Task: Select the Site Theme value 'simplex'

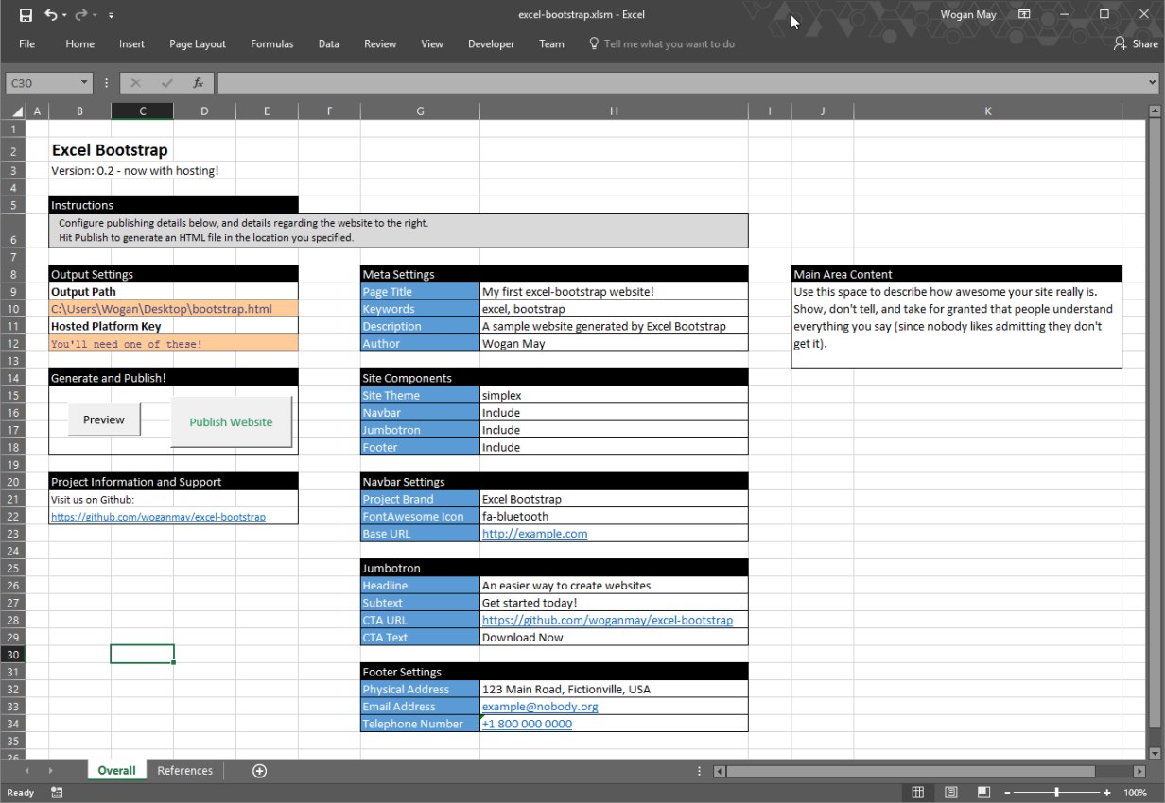Action: pos(614,396)
